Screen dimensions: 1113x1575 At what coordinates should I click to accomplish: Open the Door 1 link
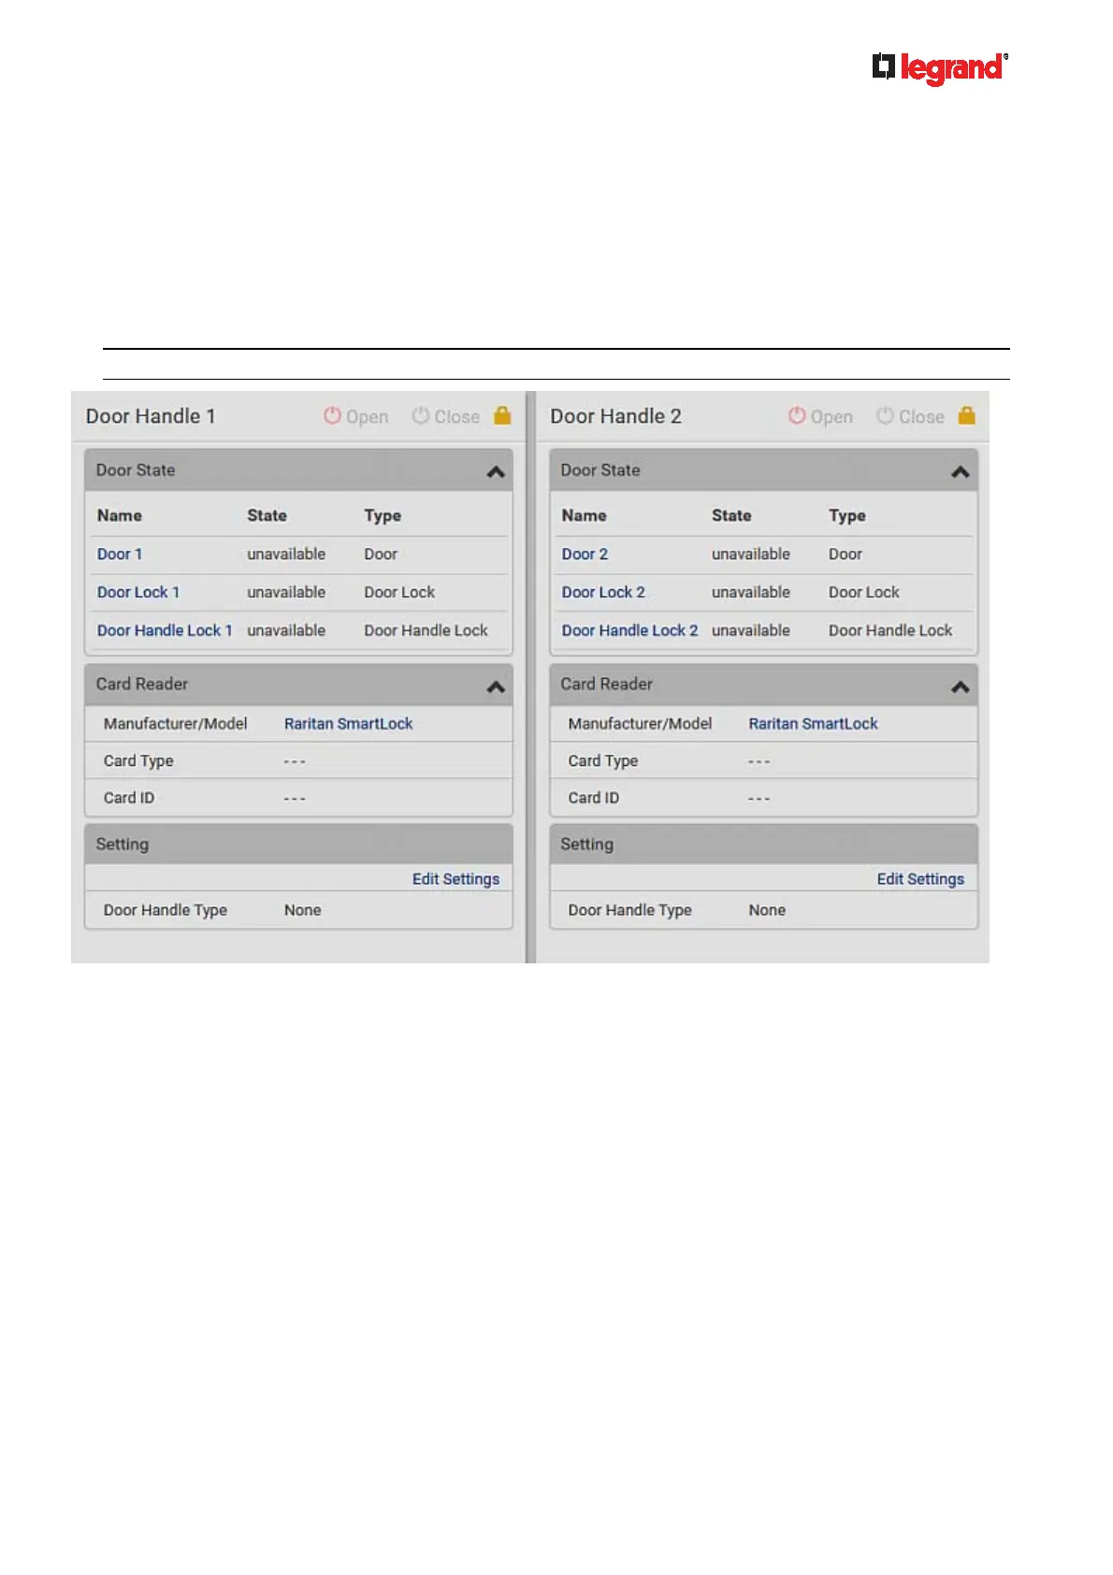(120, 554)
